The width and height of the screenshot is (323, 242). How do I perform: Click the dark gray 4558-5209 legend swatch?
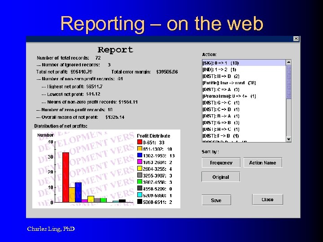tap(140, 188)
